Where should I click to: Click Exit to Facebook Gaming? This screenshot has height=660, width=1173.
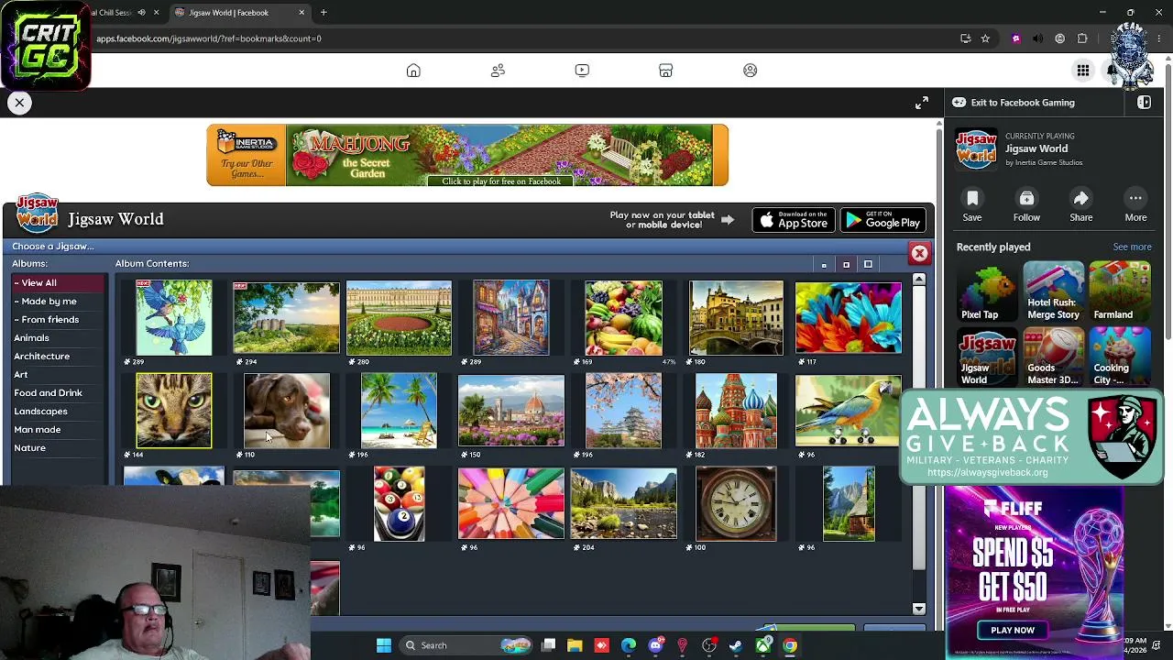coord(1013,103)
